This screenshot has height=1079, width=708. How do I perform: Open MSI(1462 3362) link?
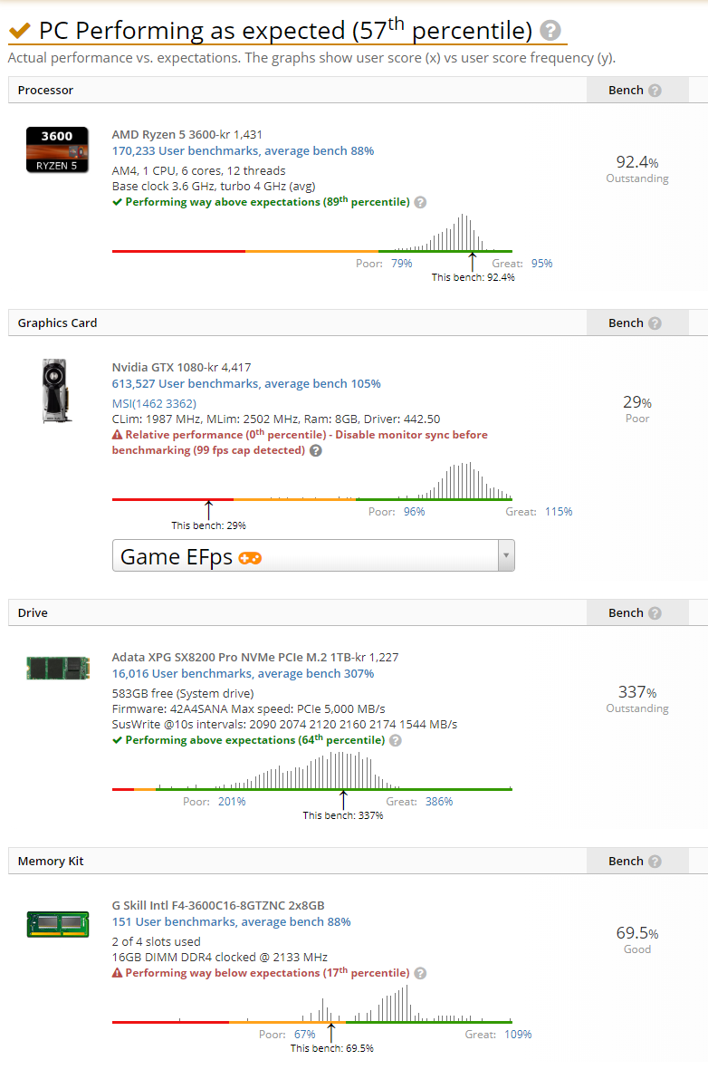click(x=154, y=403)
